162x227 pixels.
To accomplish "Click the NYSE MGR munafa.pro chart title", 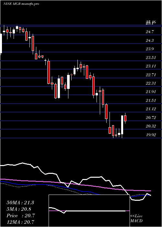I will (21, 4).
